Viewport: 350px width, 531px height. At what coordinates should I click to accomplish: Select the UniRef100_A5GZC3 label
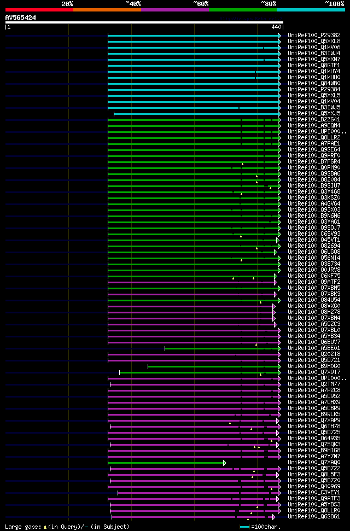[x=314, y=324]
